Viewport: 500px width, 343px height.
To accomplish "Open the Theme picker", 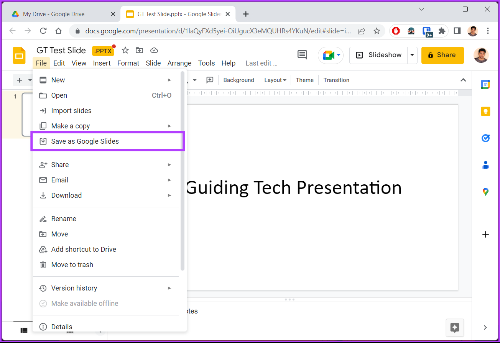I will coord(304,80).
